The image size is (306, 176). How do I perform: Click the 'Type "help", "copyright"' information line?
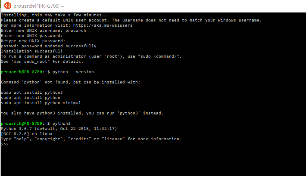pos(91,139)
